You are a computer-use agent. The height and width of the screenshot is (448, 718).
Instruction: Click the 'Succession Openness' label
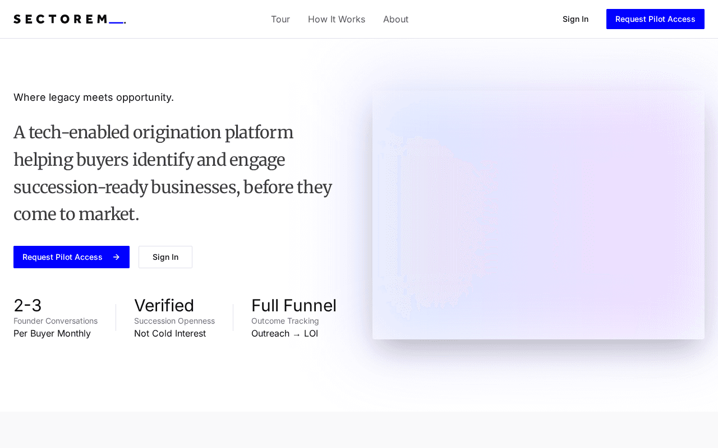click(x=174, y=321)
